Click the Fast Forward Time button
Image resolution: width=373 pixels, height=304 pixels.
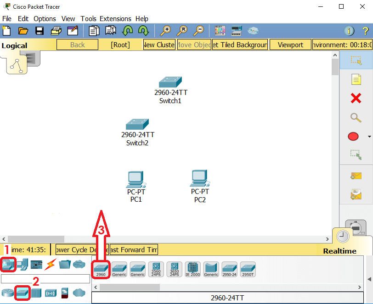tap(134, 249)
